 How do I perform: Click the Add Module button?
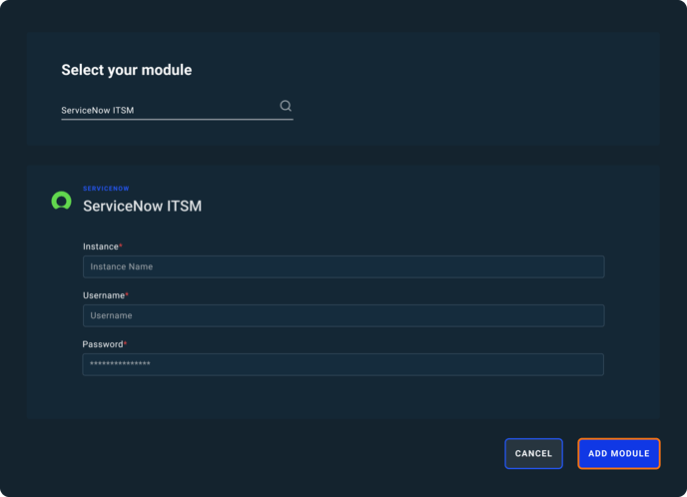[x=619, y=454]
